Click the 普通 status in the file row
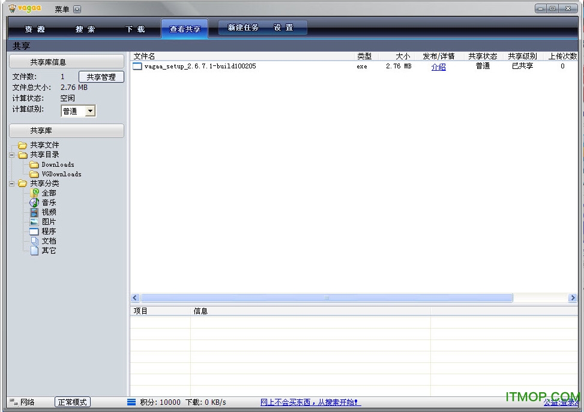 [x=483, y=66]
